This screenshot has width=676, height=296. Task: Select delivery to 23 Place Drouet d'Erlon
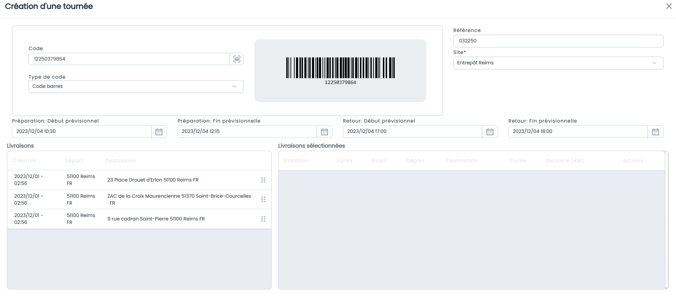pos(139,180)
